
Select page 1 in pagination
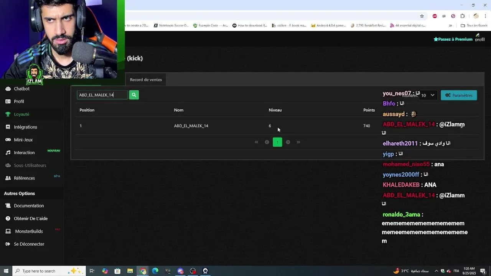(277, 142)
